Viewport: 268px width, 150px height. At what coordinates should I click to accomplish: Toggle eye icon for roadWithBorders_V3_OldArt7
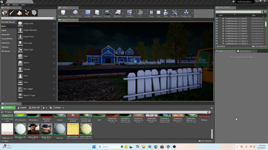[217, 28]
